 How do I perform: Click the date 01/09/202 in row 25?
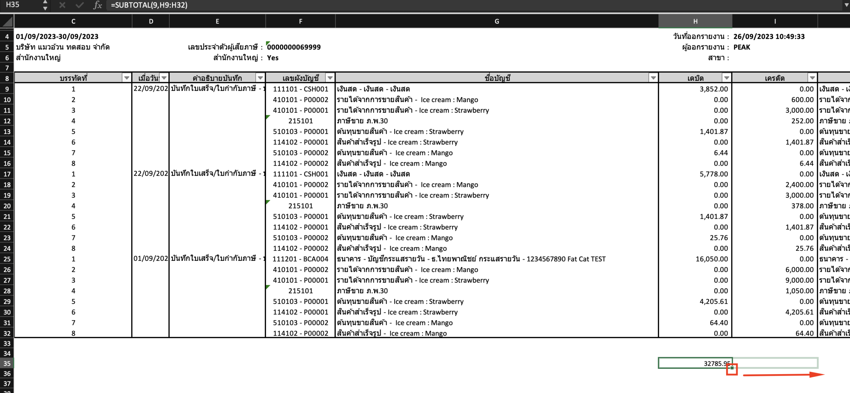(x=151, y=259)
